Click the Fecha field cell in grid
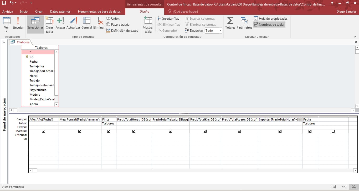Viewport: 359px width, 191px height. click(x=310, y=119)
